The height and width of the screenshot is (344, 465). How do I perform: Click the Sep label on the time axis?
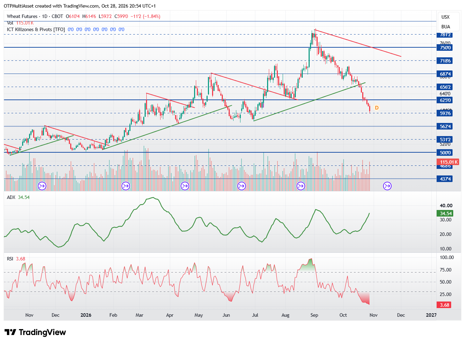(x=314, y=315)
